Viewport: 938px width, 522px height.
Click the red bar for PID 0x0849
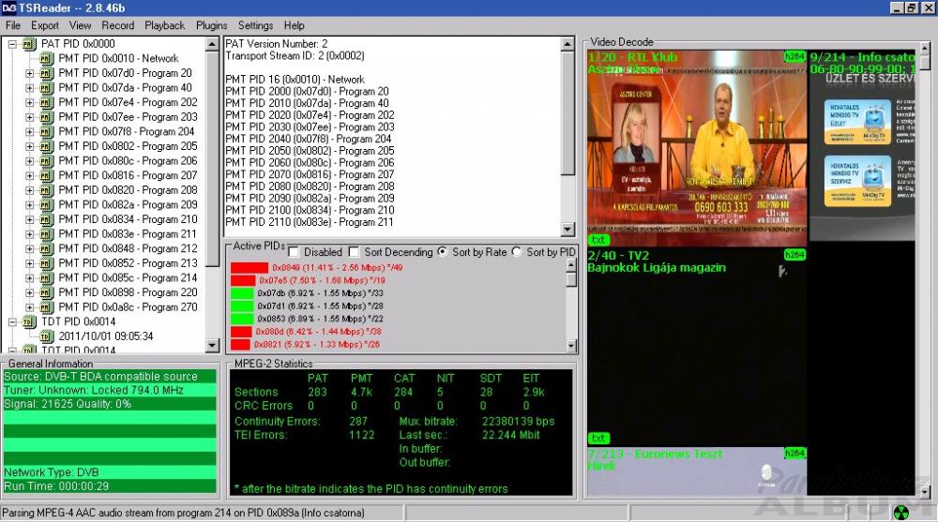point(250,268)
